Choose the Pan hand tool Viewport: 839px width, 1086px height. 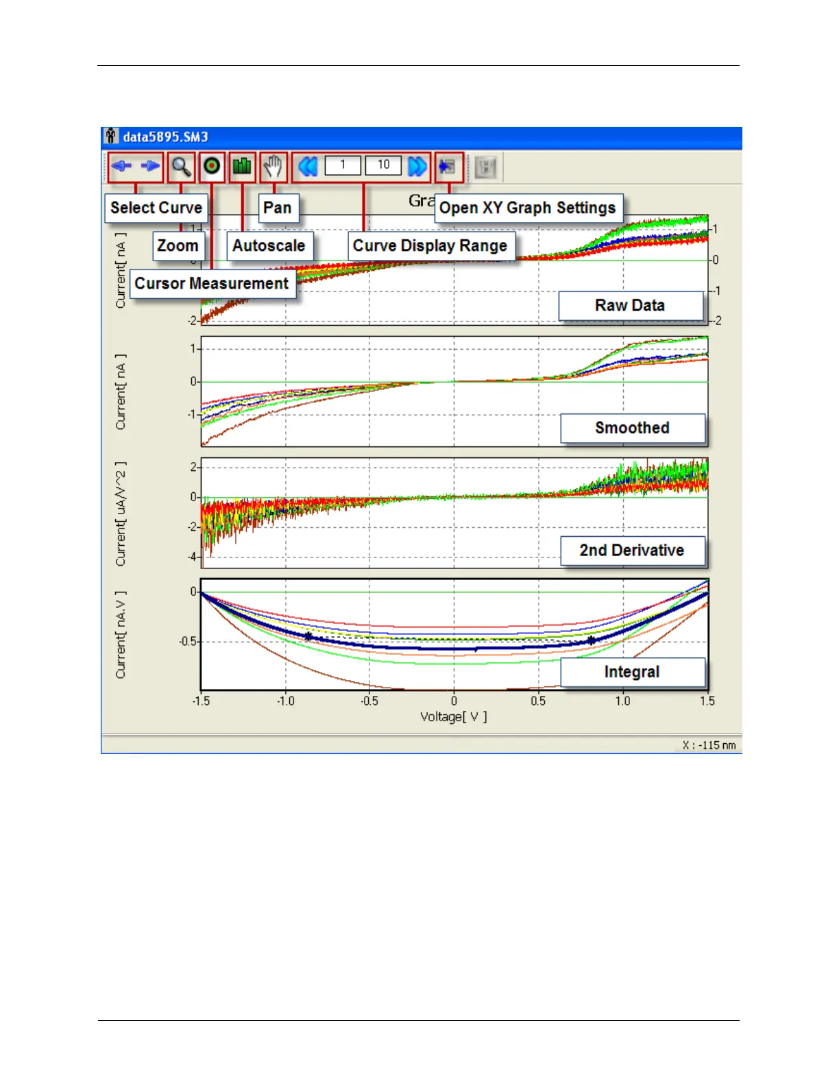pyautogui.click(x=273, y=167)
